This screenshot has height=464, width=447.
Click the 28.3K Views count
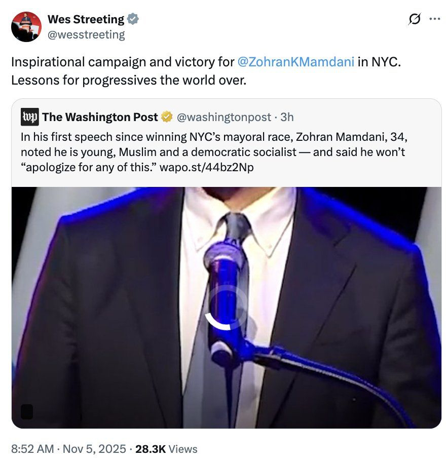point(167,449)
